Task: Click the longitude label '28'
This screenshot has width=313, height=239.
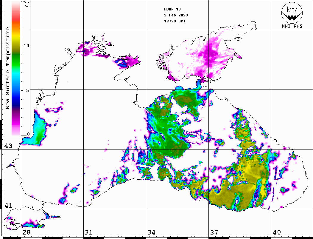Action: click(26, 232)
